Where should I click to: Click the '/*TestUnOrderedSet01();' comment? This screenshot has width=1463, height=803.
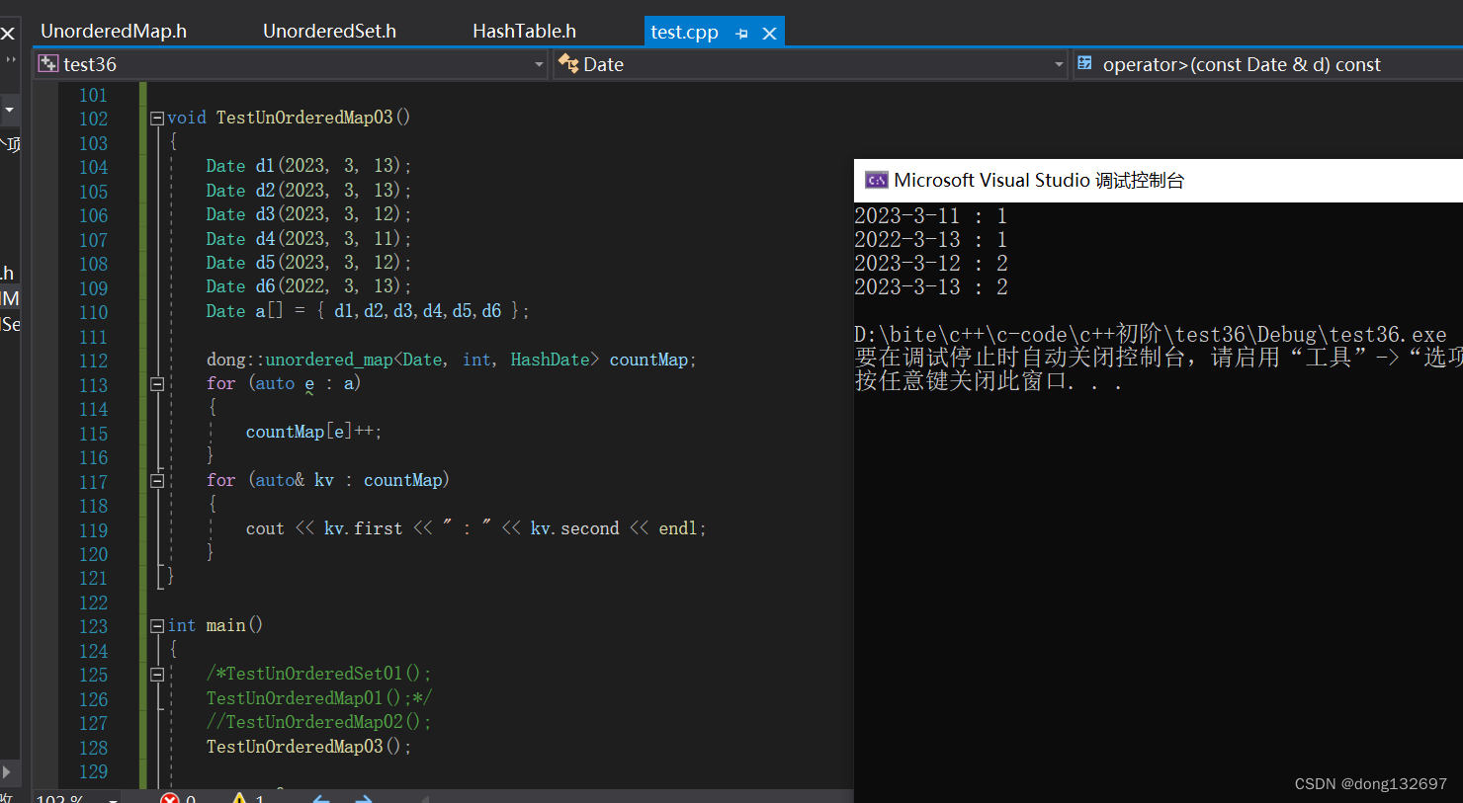pyautogui.click(x=319, y=674)
